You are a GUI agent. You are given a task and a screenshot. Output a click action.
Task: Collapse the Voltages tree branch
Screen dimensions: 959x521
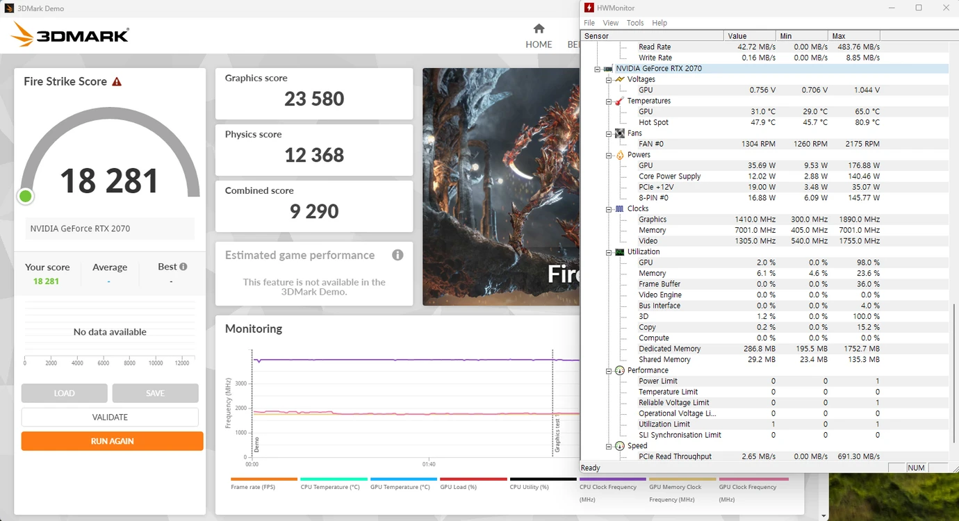click(609, 79)
